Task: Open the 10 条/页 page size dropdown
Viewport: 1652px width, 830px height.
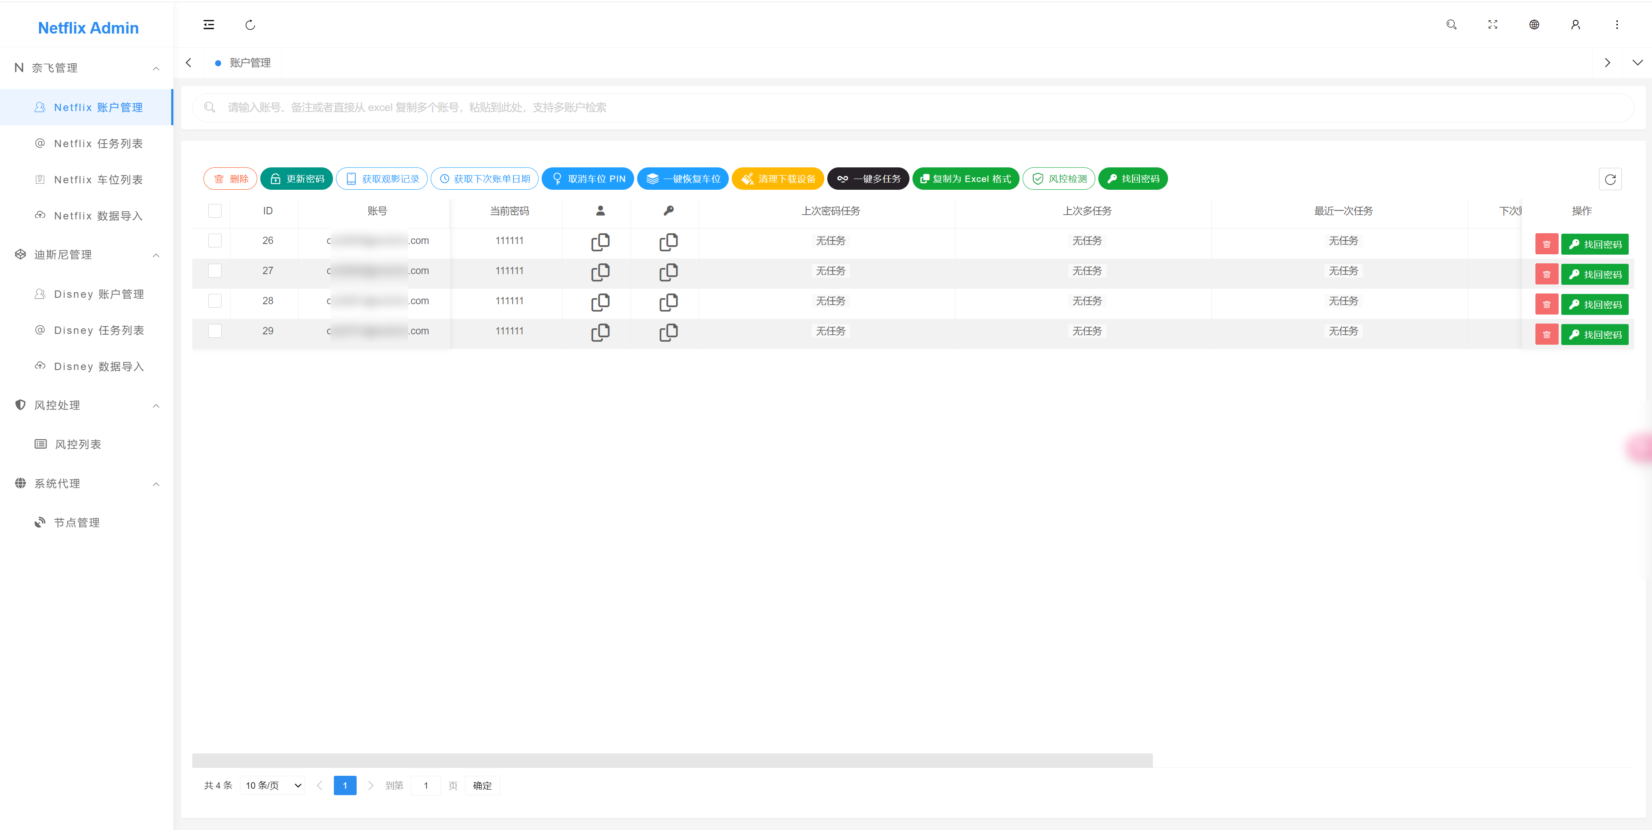Action: [273, 786]
